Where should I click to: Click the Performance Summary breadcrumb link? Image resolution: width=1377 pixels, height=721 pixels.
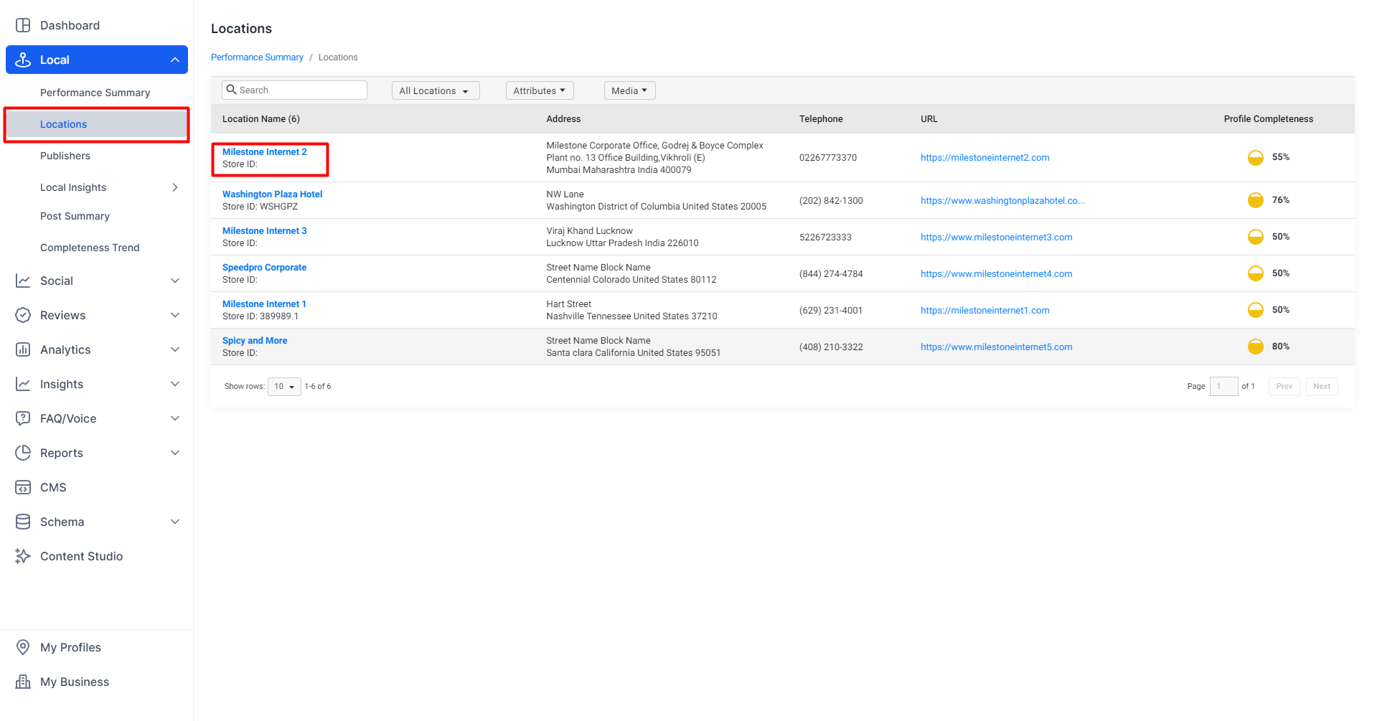click(x=257, y=57)
